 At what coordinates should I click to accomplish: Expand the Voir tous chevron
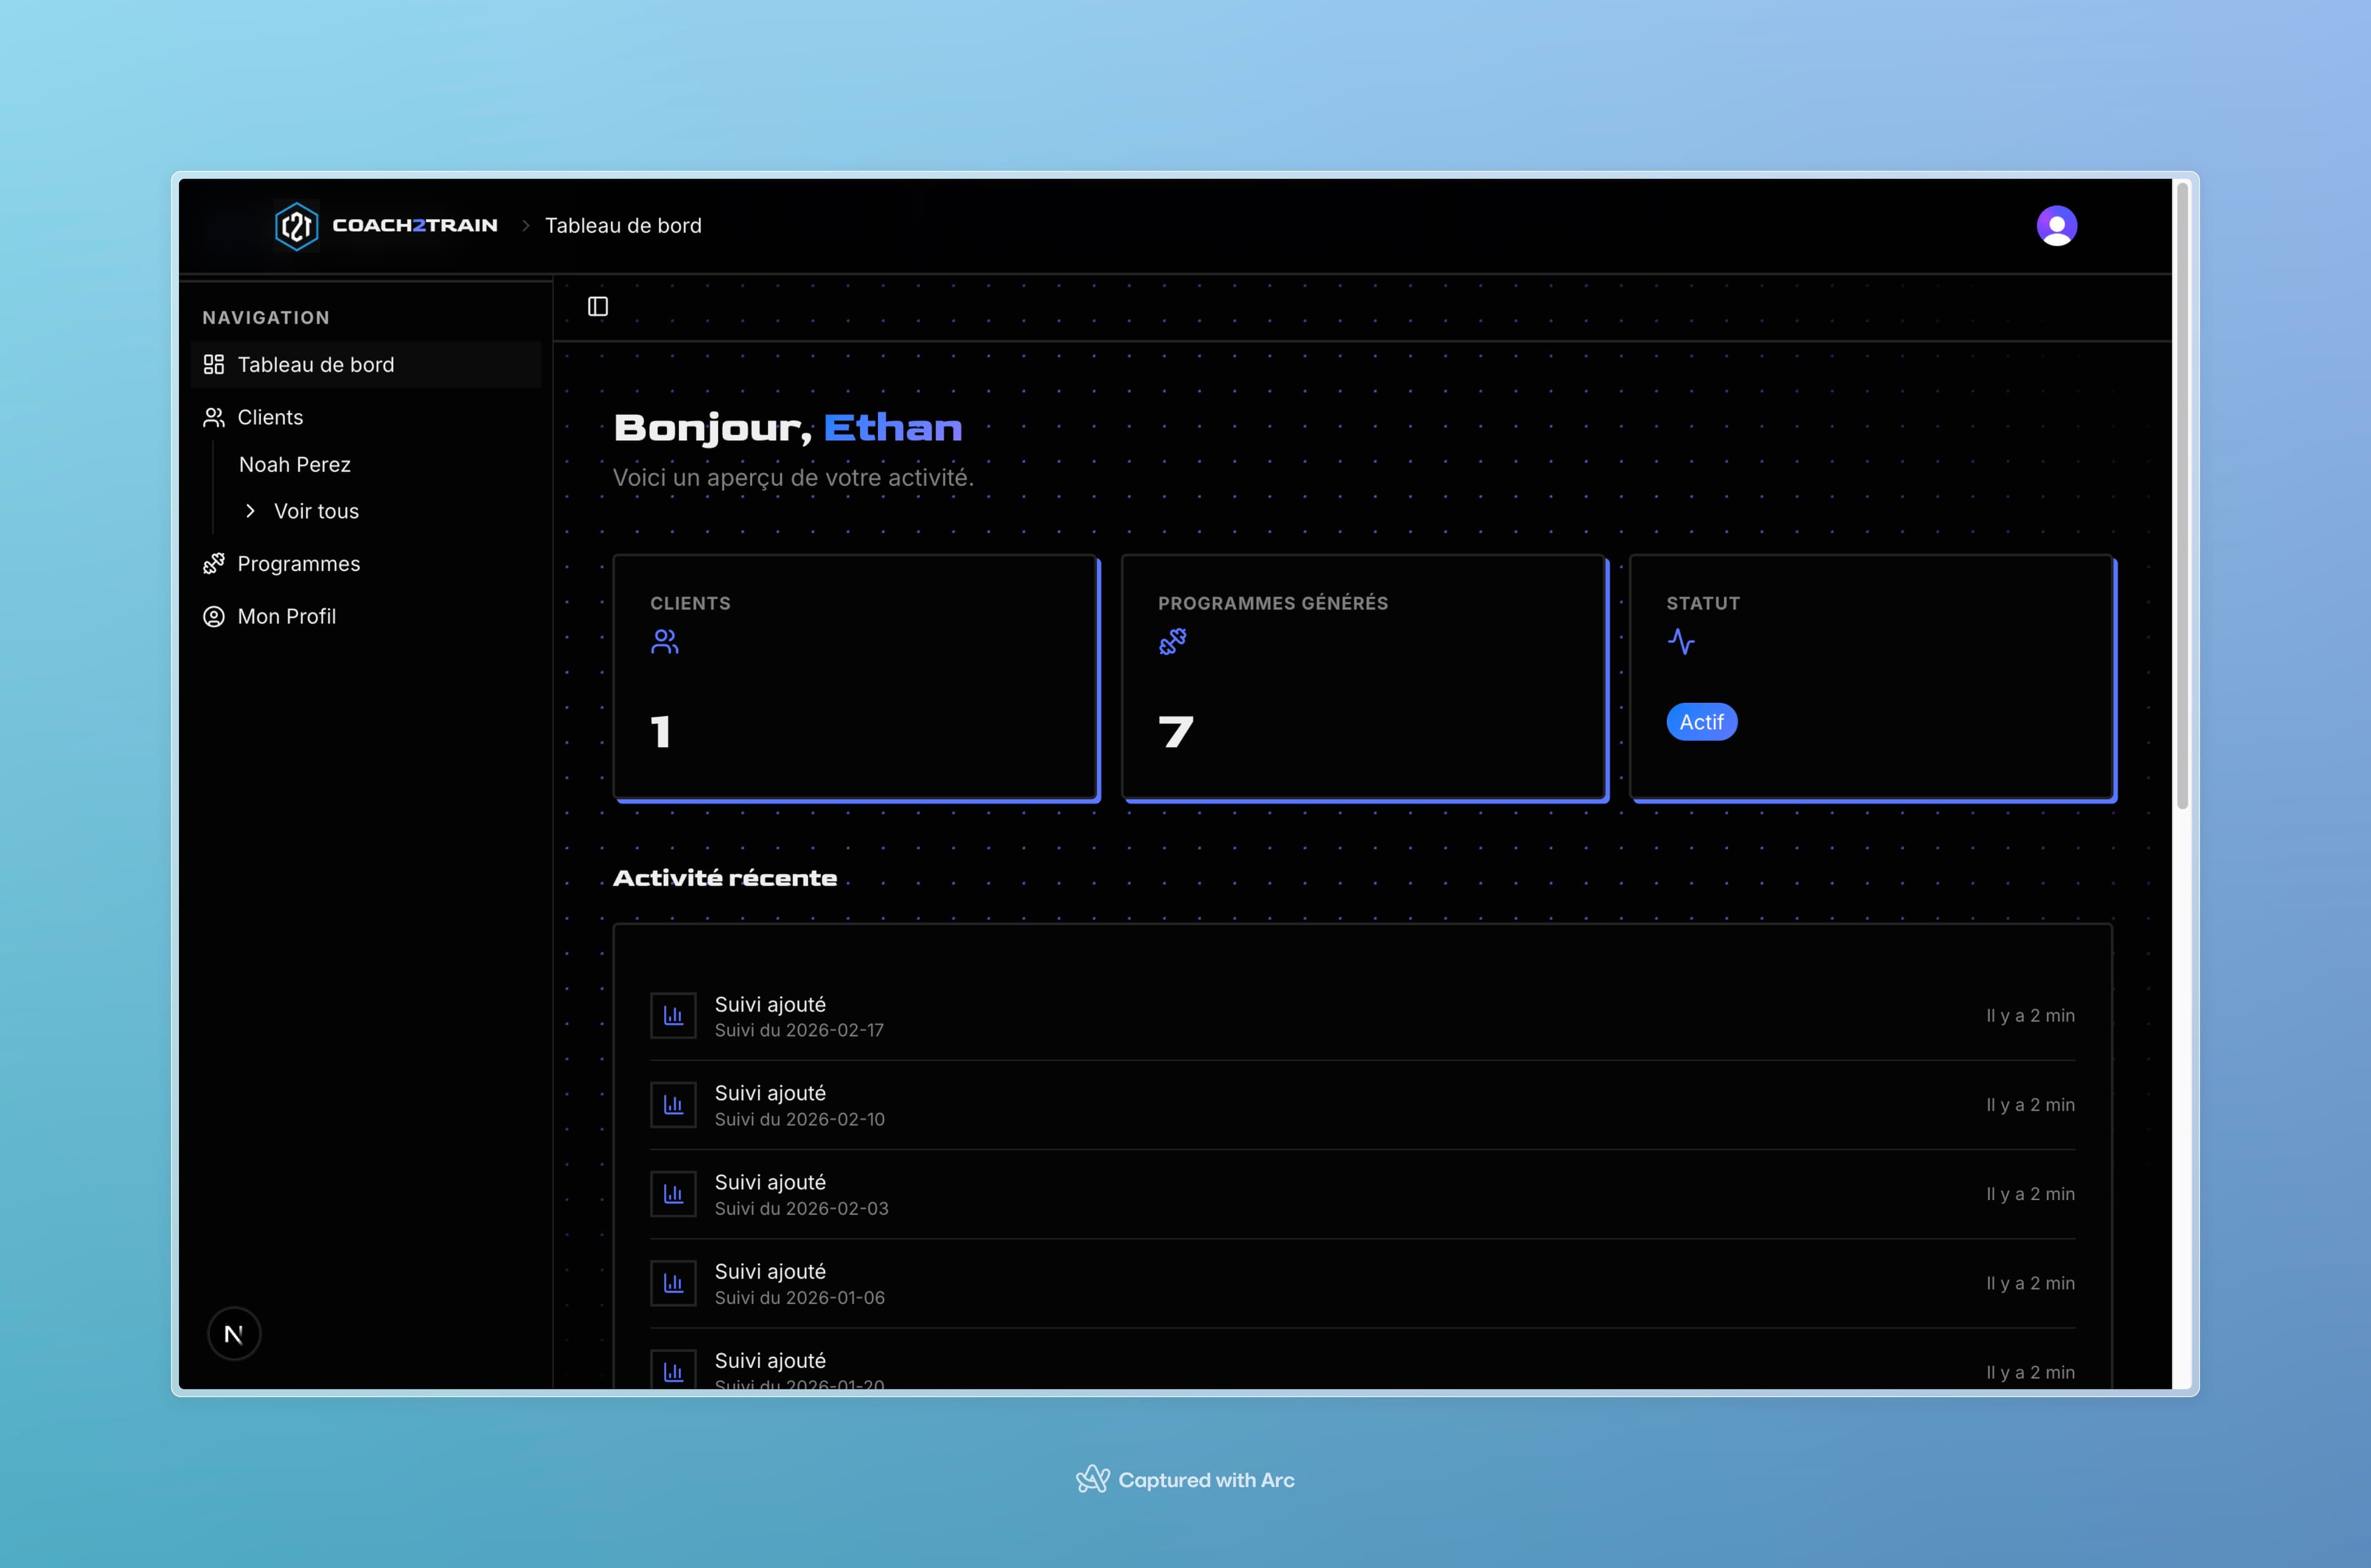[x=250, y=511]
